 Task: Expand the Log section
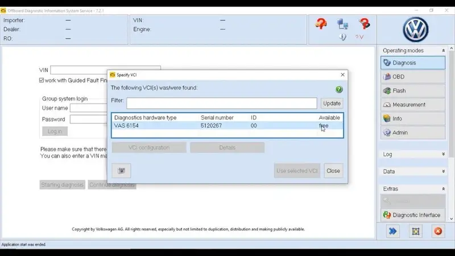(x=443, y=154)
